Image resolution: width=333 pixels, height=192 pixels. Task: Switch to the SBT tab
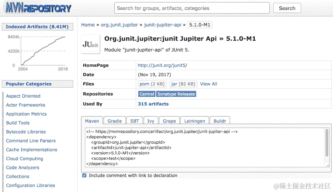(x=134, y=121)
